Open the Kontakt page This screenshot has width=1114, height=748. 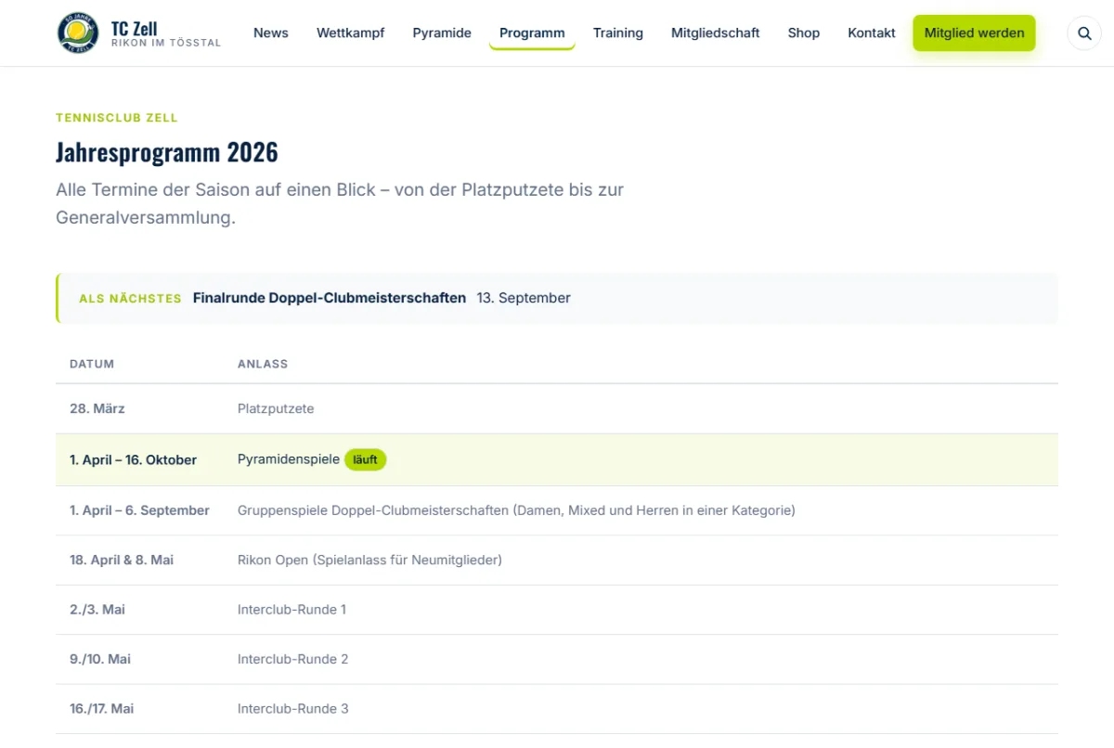872,32
